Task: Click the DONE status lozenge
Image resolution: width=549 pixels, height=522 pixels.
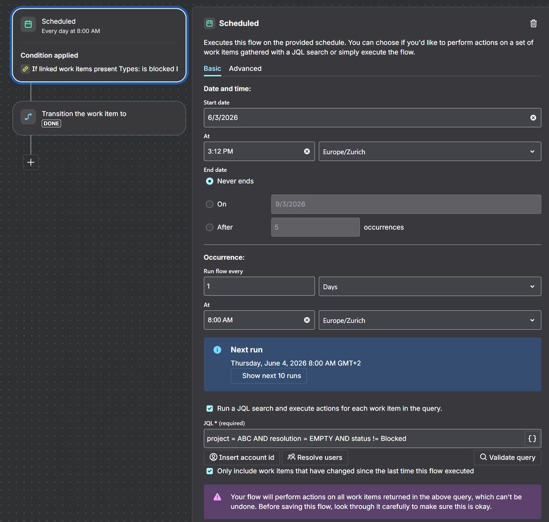Action: (x=52, y=124)
